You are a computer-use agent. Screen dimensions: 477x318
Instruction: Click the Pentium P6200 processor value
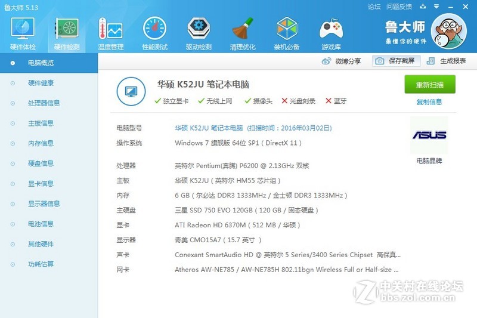(x=242, y=165)
